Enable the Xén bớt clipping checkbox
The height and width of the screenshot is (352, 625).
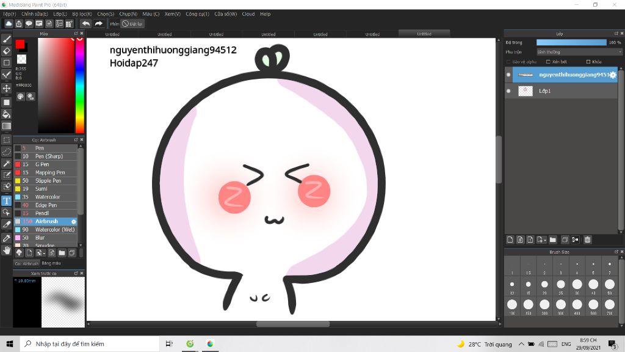[548, 62]
